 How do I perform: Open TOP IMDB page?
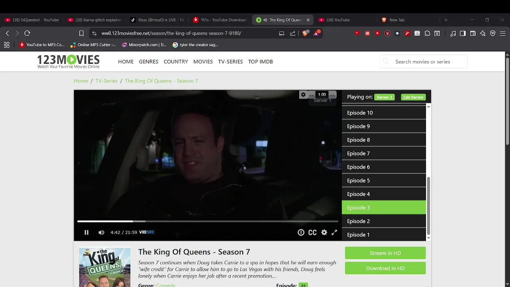click(x=261, y=61)
